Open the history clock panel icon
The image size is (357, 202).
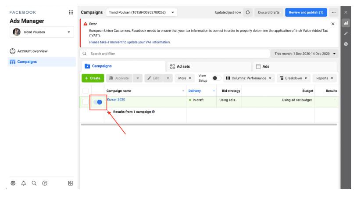tap(346, 44)
